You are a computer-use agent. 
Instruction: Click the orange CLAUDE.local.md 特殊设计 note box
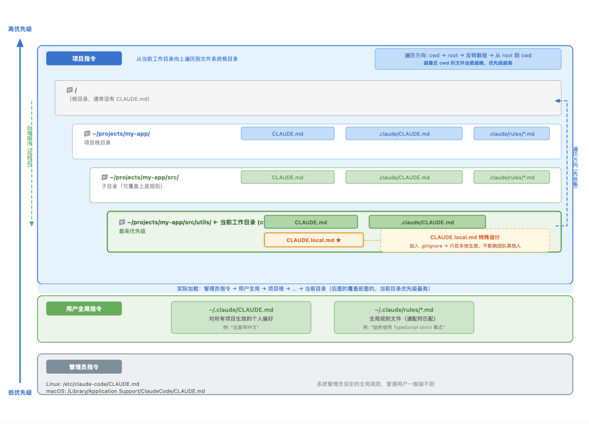coord(465,241)
